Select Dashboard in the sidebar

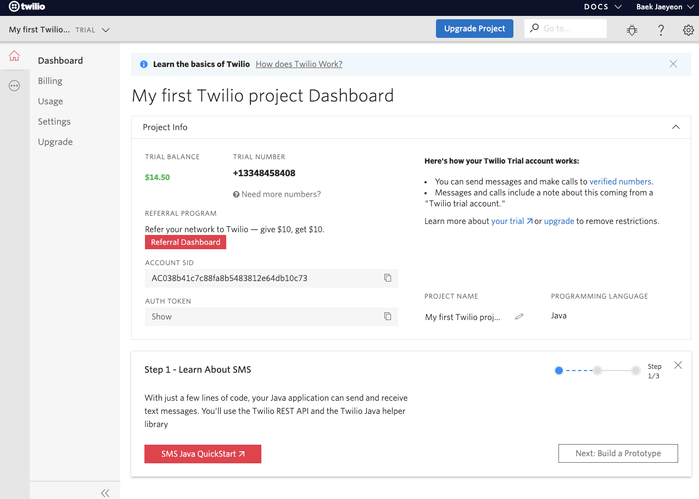pos(60,60)
